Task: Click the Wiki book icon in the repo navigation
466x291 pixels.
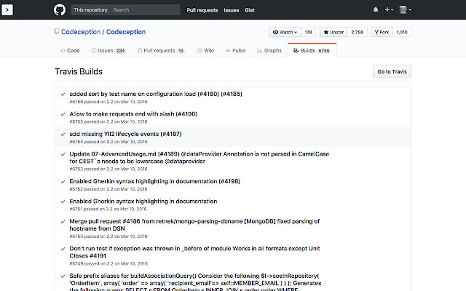Action: point(199,50)
